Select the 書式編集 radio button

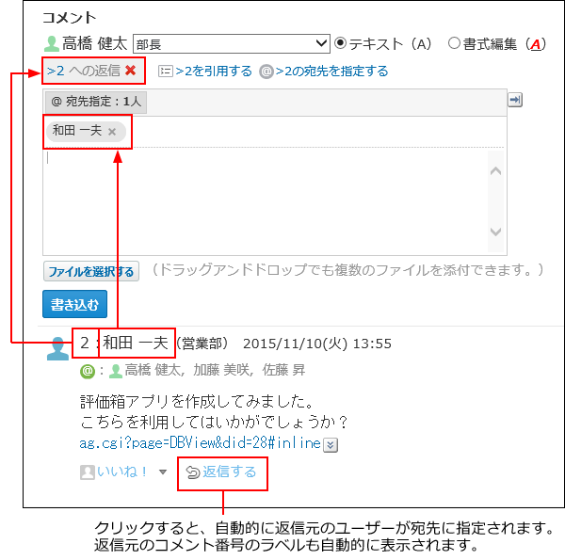454,43
